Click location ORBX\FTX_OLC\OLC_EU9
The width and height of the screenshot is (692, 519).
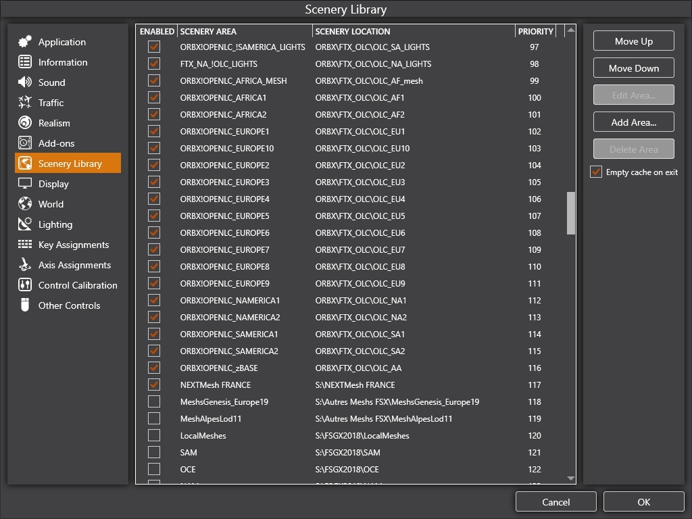pos(360,283)
